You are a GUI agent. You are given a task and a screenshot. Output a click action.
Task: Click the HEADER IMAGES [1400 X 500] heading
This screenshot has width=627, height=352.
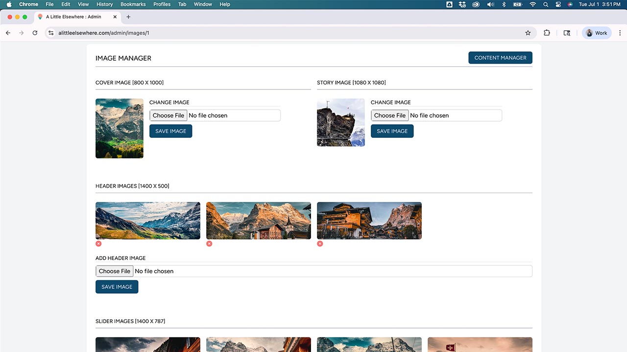click(x=132, y=186)
